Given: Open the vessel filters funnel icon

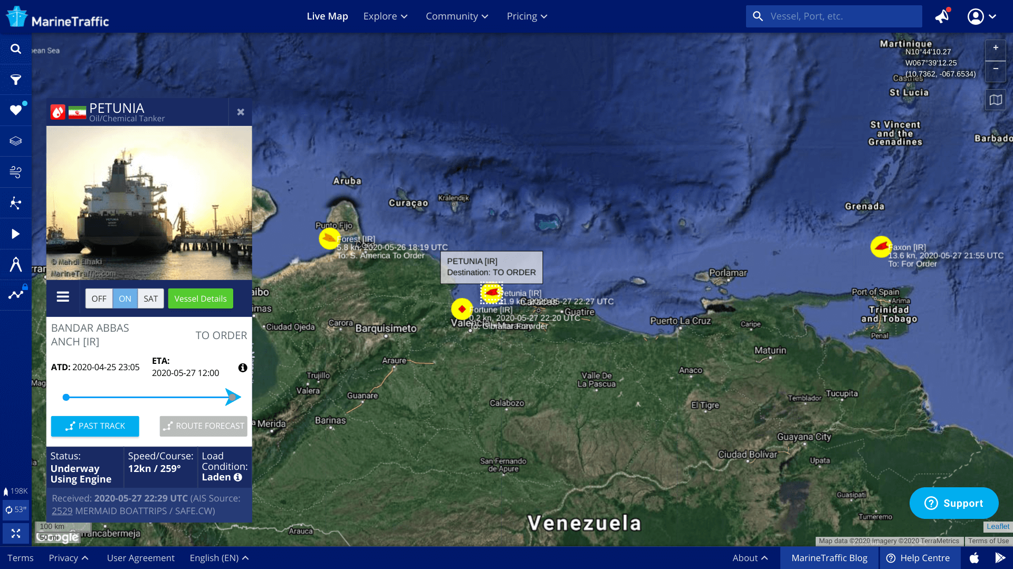Looking at the screenshot, I should point(16,80).
